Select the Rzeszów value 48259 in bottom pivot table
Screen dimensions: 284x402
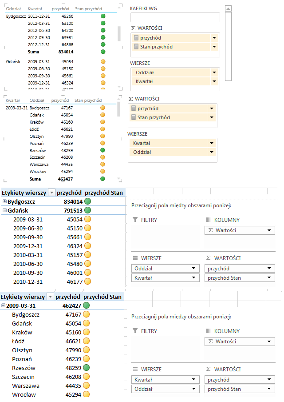click(x=71, y=368)
